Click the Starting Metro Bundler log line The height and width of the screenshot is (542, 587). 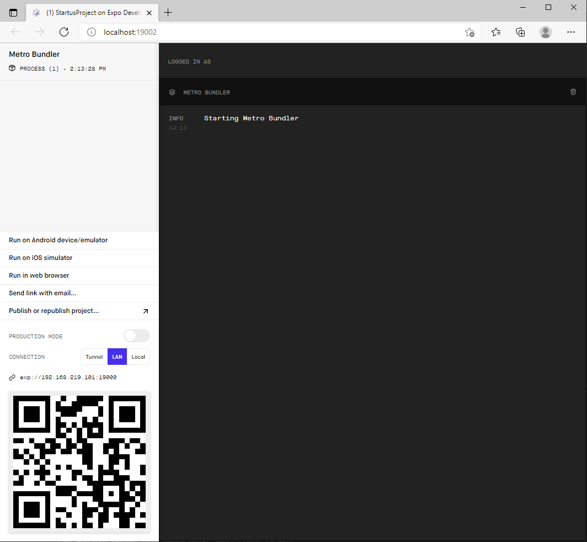(x=251, y=118)
